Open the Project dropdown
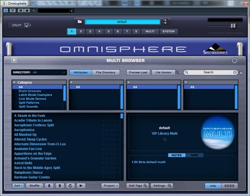This screenshot has height=196, width=250. [x=110, y=186]
